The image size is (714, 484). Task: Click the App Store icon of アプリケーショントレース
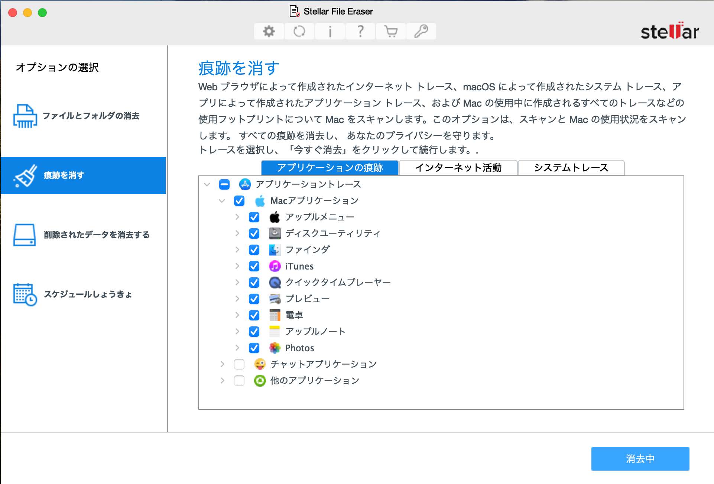click(245, 184)
